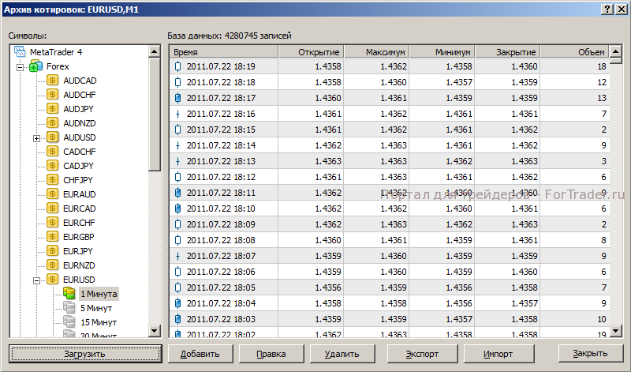Click the Минимум column header
Screen dimensions: 631x372
(442, 51)
